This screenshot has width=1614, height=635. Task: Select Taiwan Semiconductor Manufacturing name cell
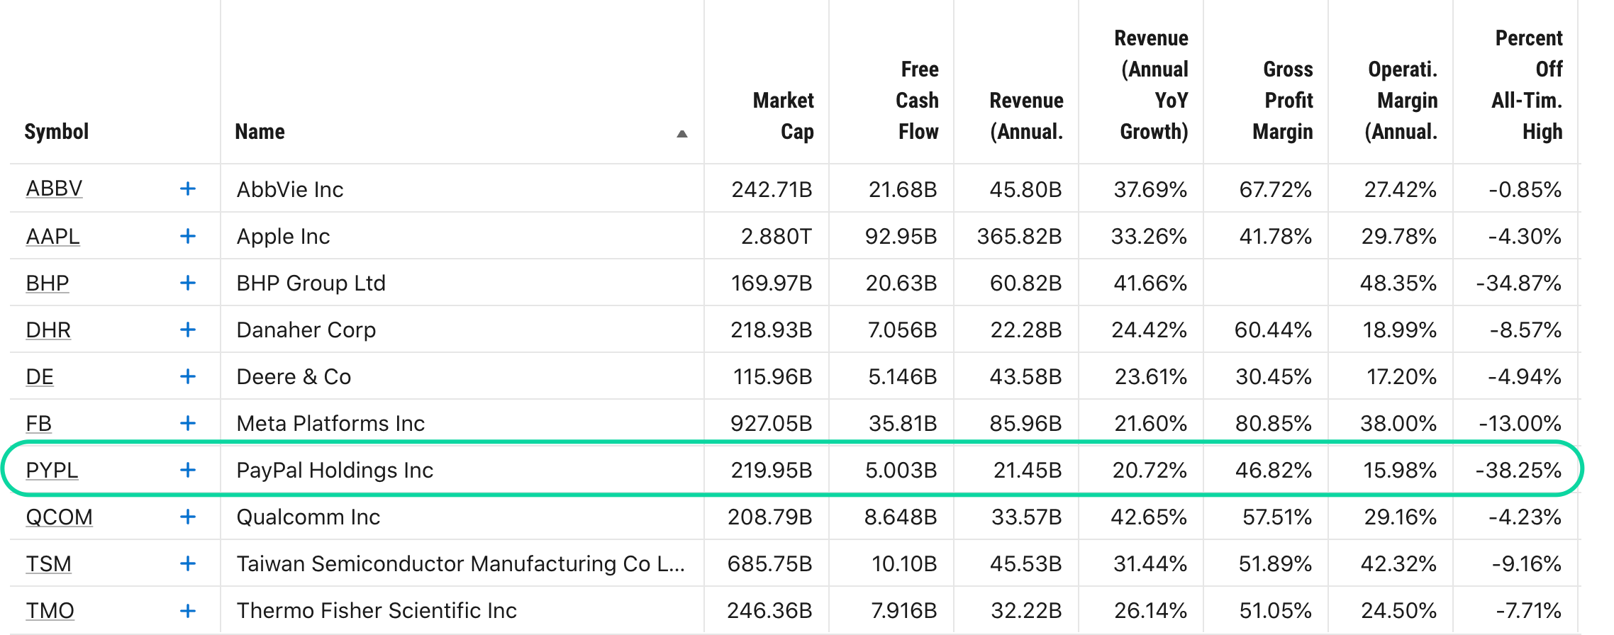click(461, 563)
